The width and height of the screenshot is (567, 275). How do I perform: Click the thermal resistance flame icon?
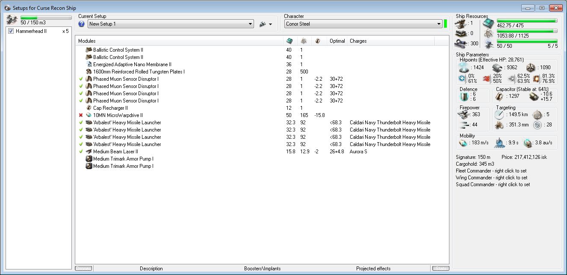pyautogui.click(x=486, y=78)
